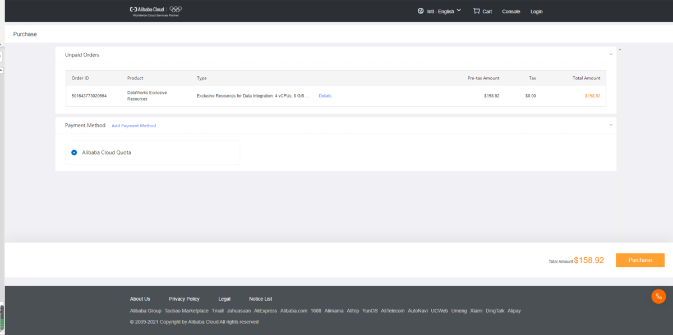Click UCWeb footer link

point(440,310)
